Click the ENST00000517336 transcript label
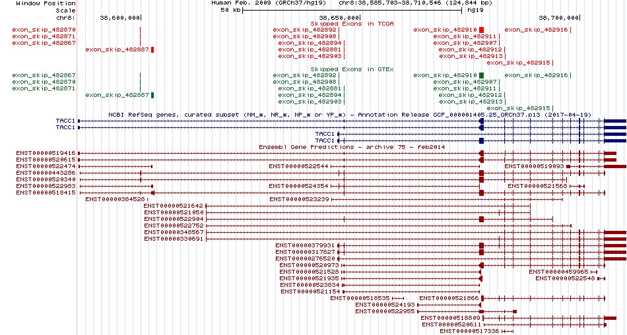This screenshot has width=627, height=335. pyautogui.click(x=470, y=332)
